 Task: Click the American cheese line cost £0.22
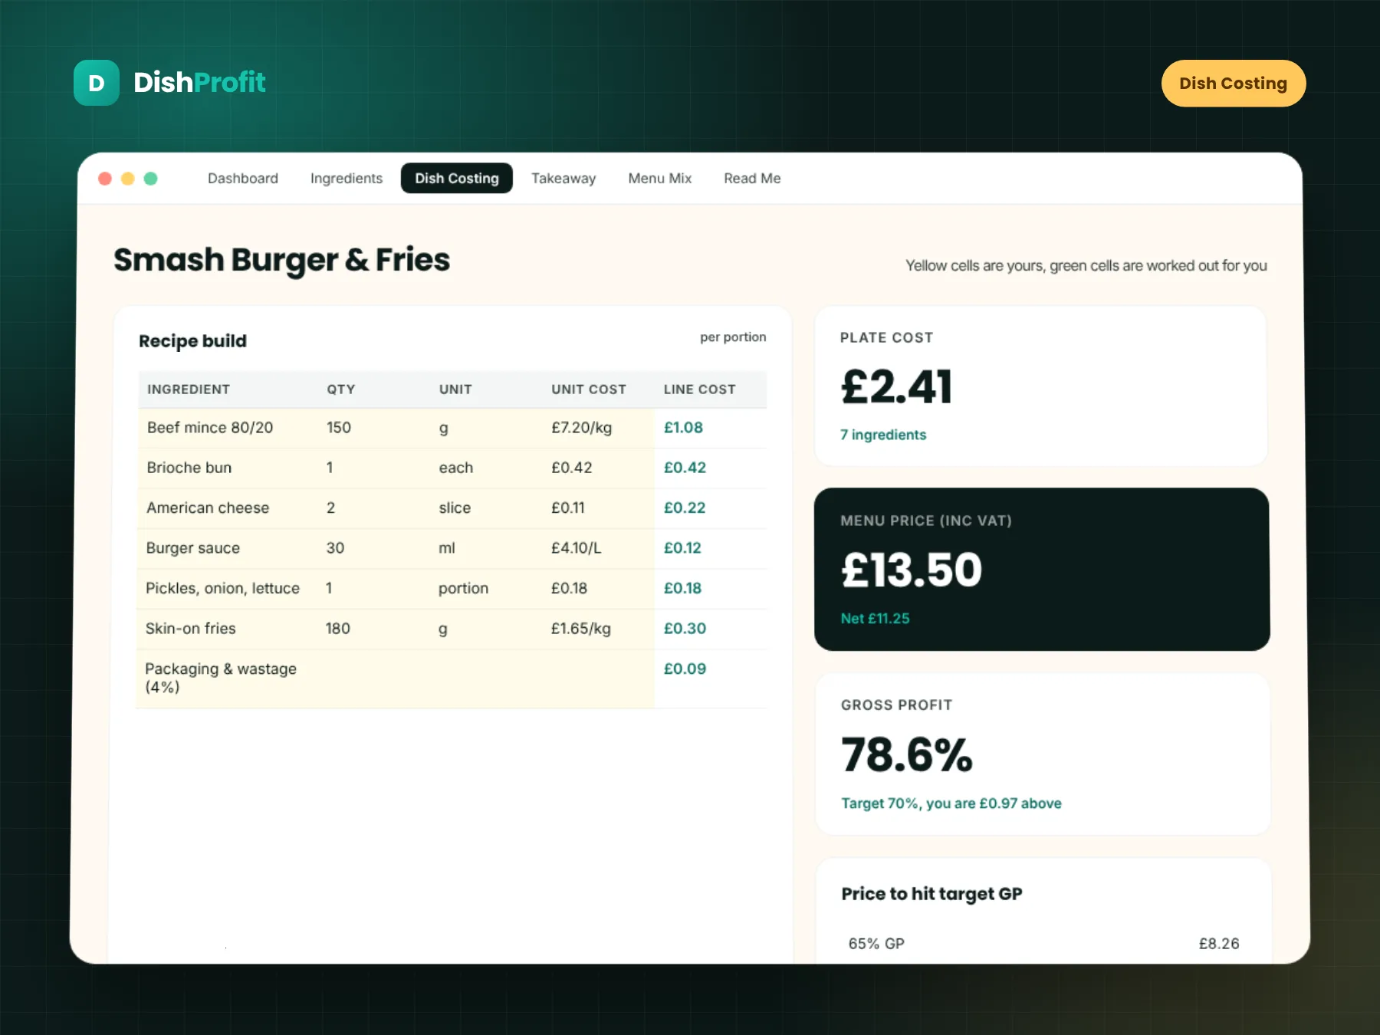click(685, 508)
